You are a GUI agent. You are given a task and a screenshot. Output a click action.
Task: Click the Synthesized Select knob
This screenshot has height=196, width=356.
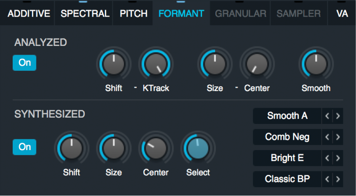pos(198,149)
